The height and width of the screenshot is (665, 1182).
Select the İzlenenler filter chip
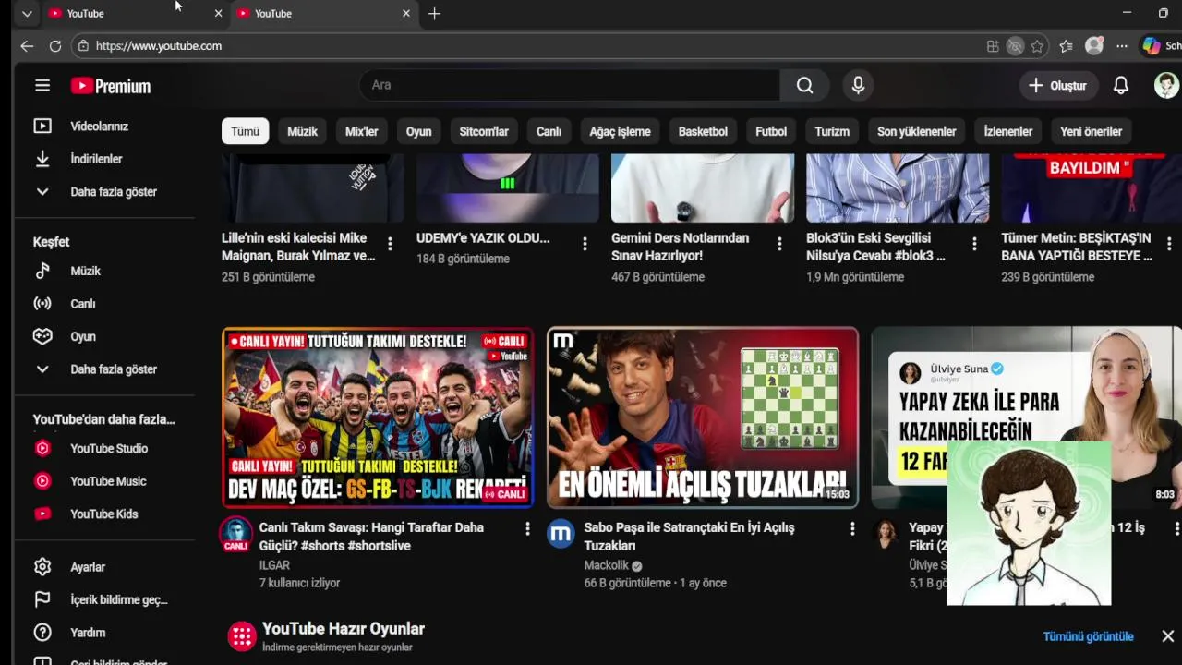pos(1007,131)
